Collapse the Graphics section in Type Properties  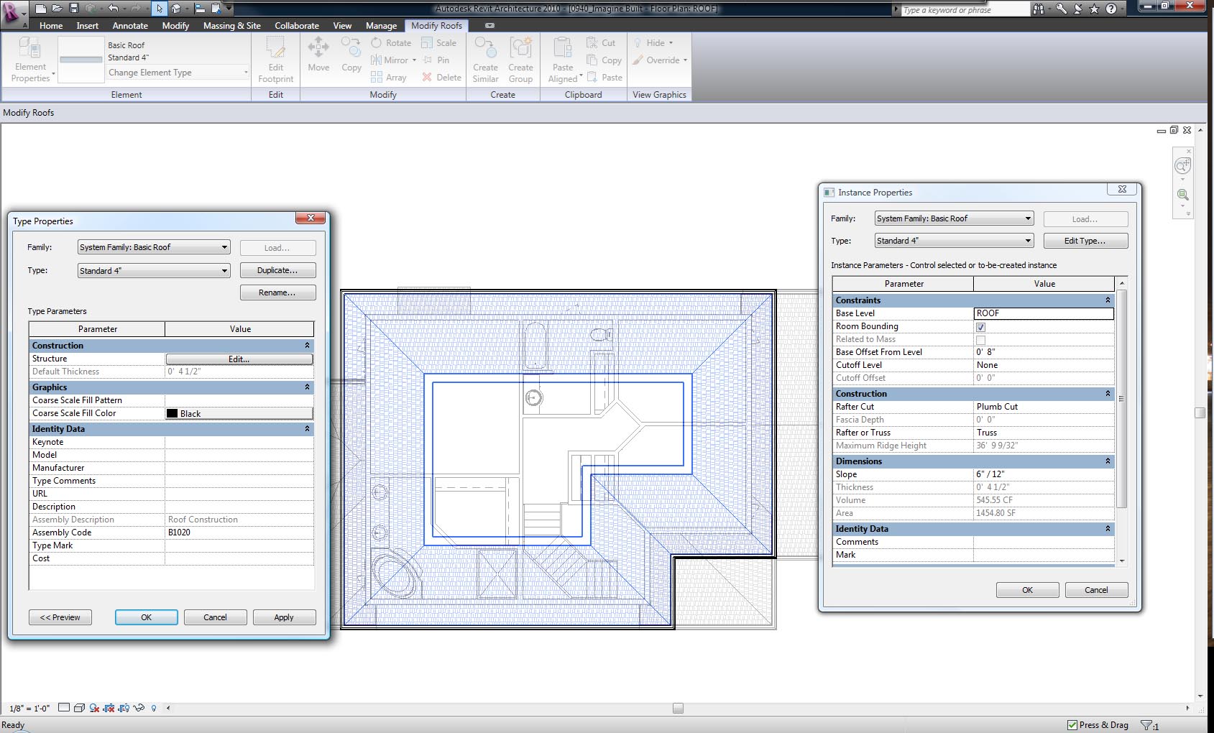click(x=307, y=387)
